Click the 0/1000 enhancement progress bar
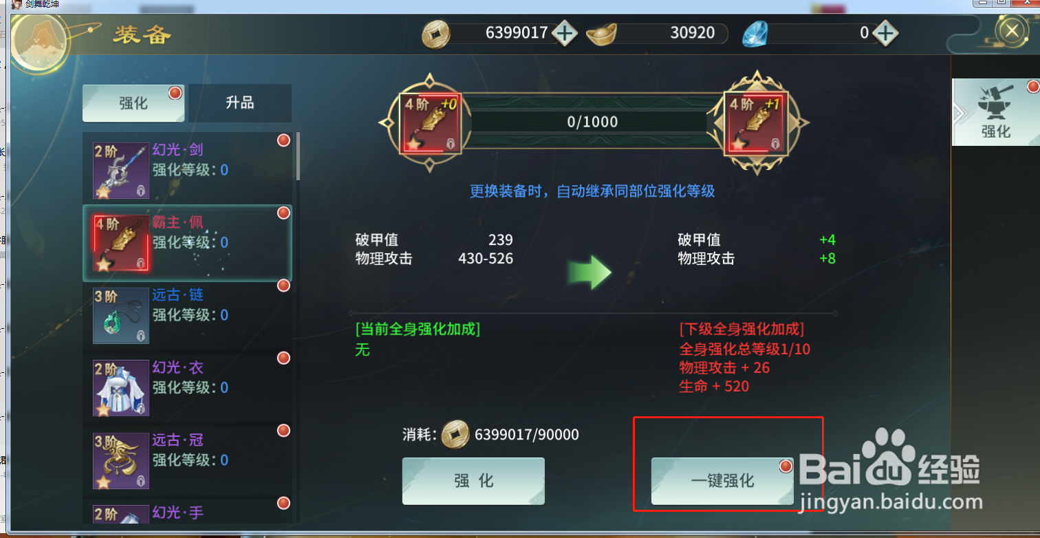The image size is (1040, 538). (592, 122)
